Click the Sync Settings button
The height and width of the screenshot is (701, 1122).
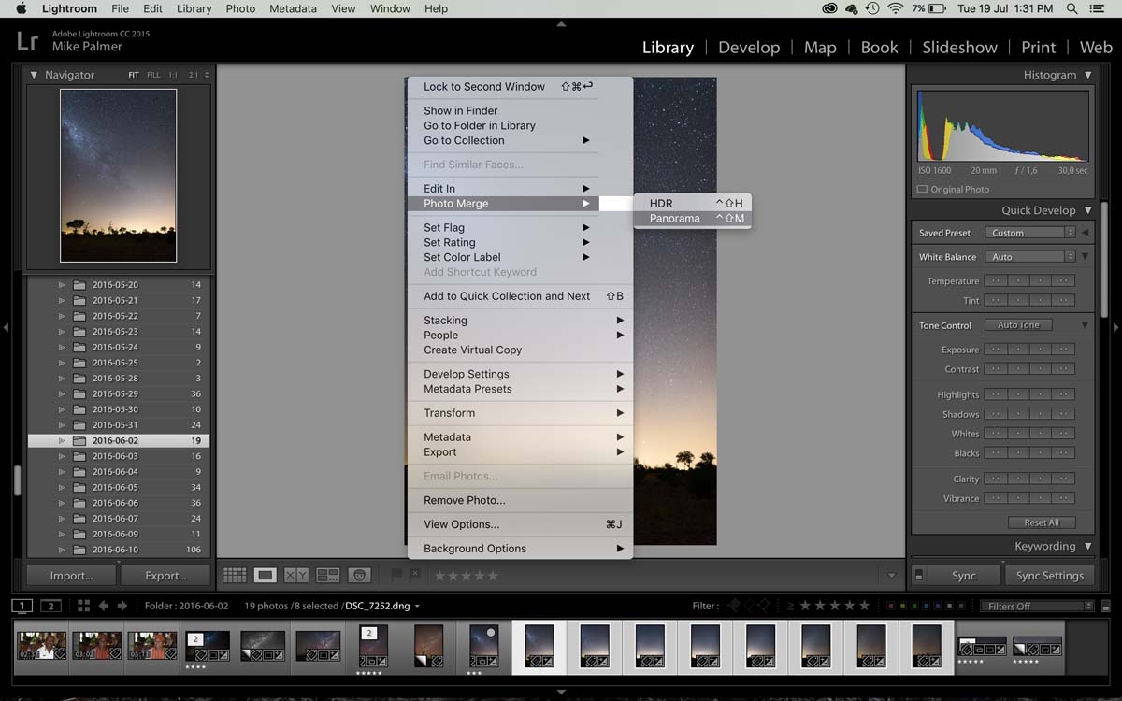(x=1050, y=576)
